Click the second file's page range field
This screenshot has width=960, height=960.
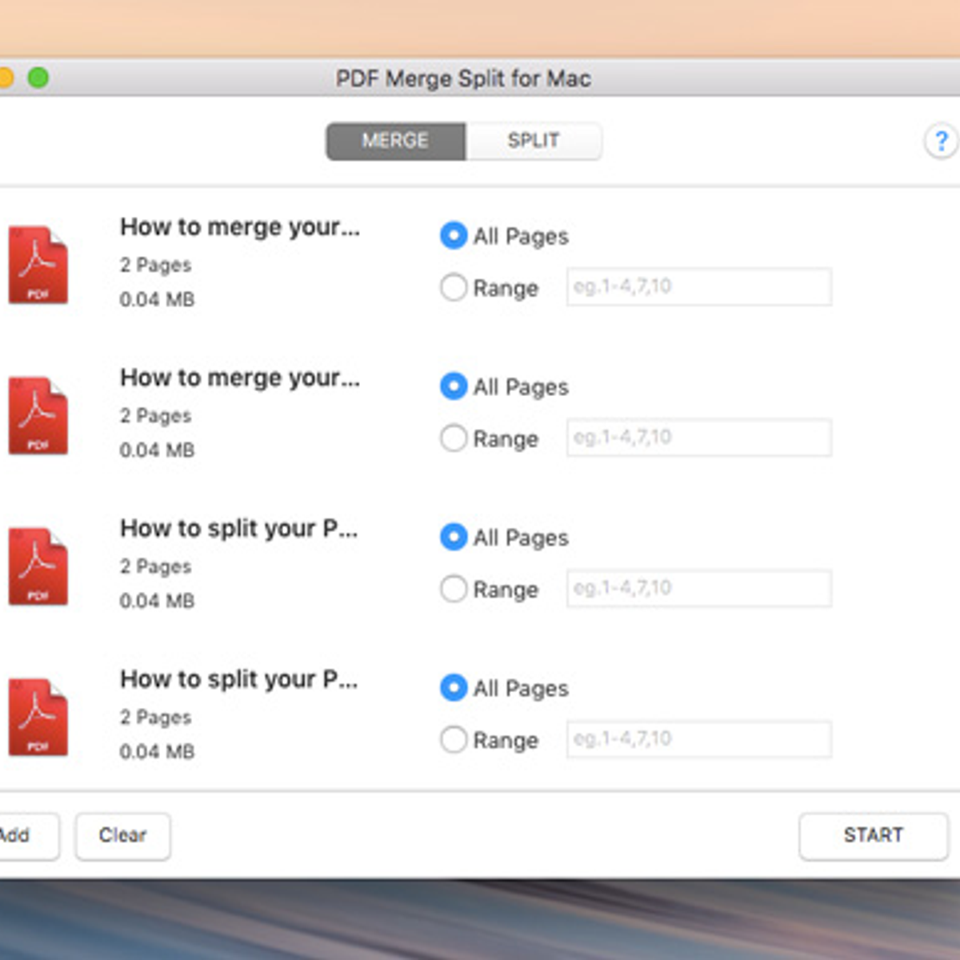(x=698, y=438)
